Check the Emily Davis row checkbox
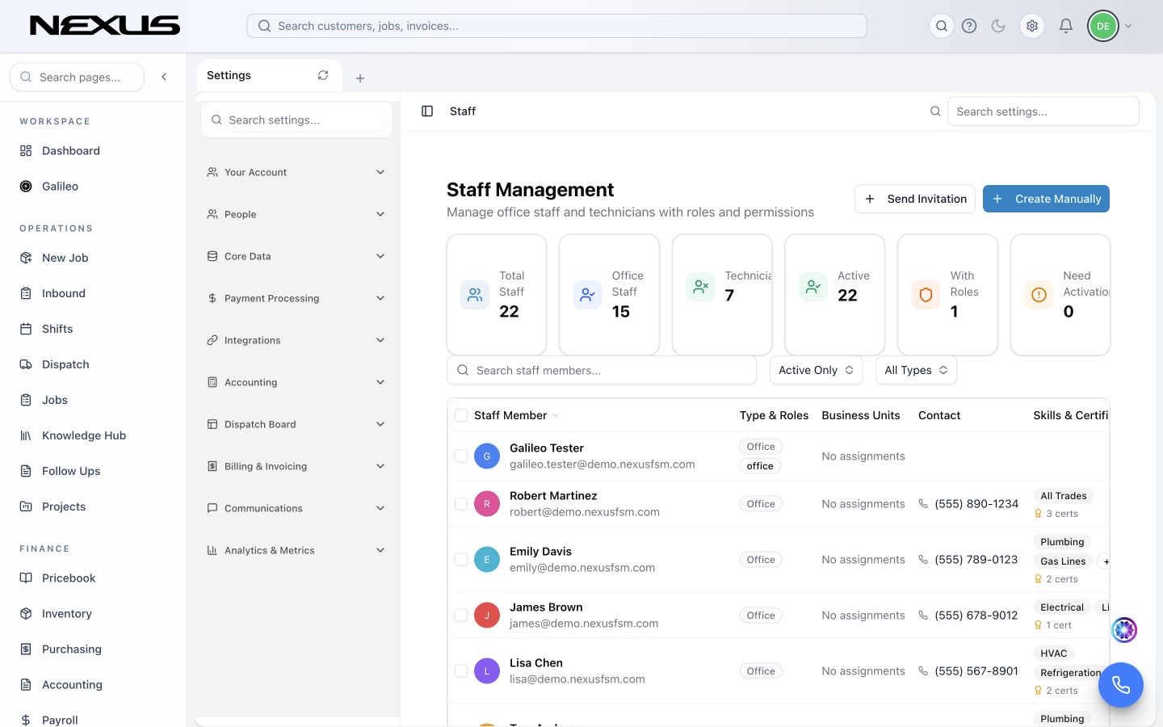The height and width of the screenshot is (727, 1163). [461, 560]
